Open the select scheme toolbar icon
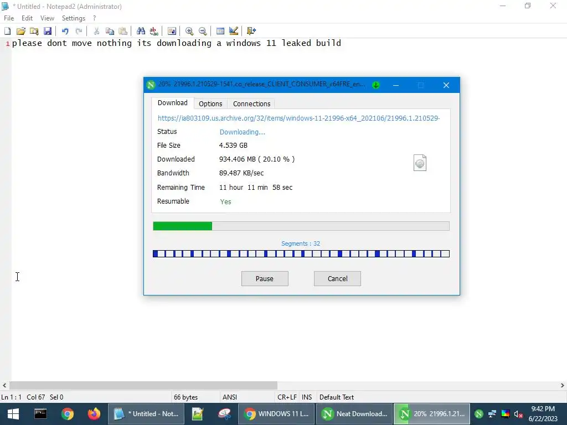The height and width of the screenshot is (425, 567). (220, 31)
